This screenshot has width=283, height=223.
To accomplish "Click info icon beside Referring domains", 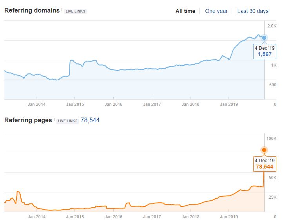I will pyautogui.click(x=62, y=10).
